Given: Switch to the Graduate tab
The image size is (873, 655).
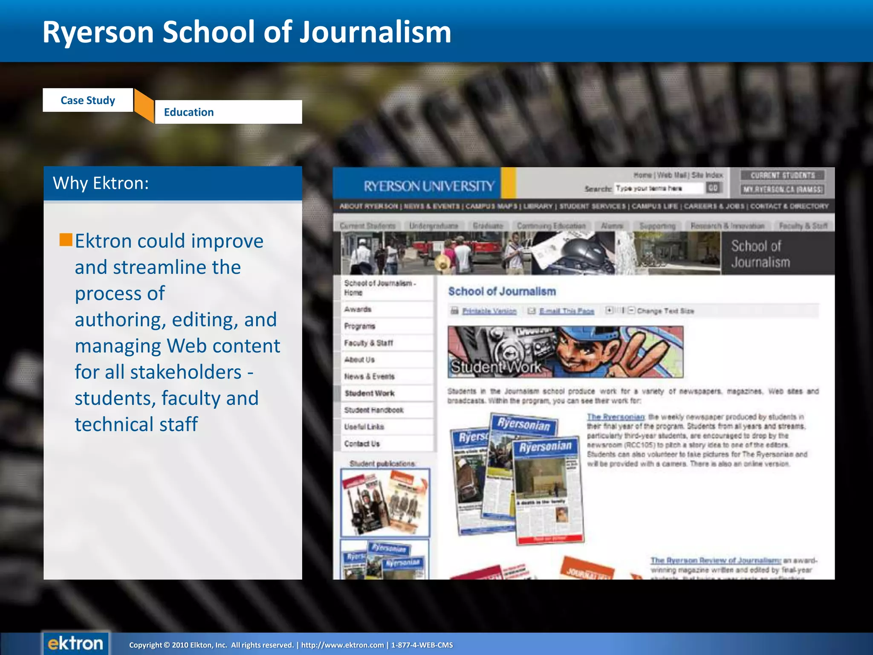Looking at the screenshot, I should 488,226.
